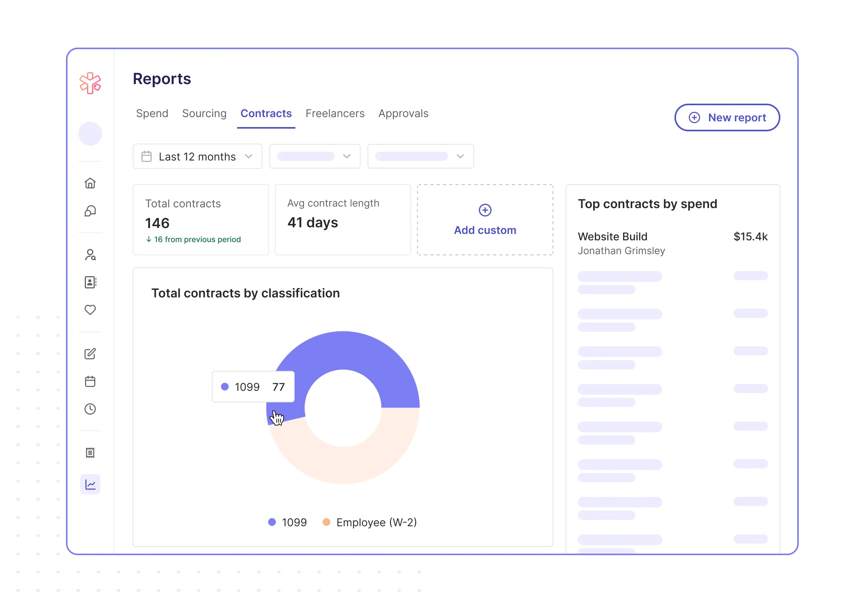
Task: Click Add custom metric card
Action: coord(485,220)
